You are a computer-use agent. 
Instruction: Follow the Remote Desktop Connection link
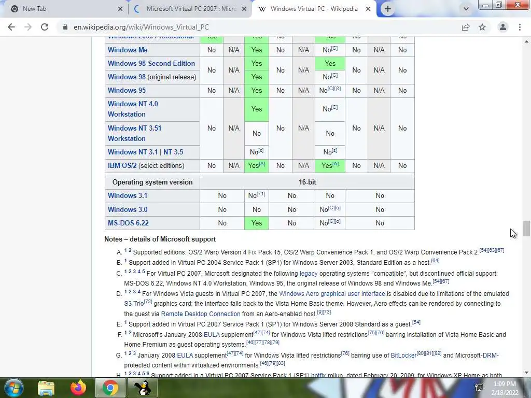point(201,314)
